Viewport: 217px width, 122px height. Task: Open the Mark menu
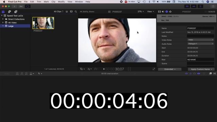[x=46, y=2]
